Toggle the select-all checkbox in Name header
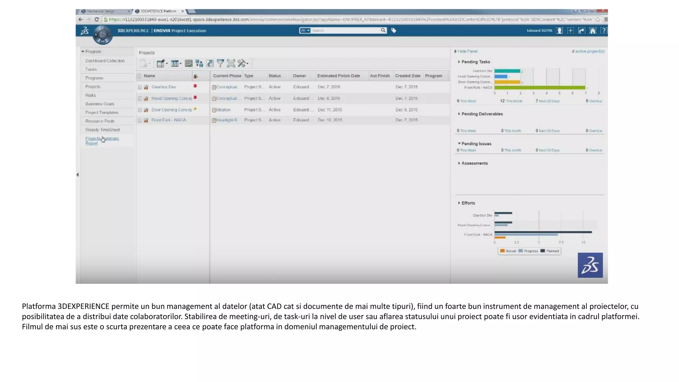Screen dimensions: 679x382 (x=139, y=76)
